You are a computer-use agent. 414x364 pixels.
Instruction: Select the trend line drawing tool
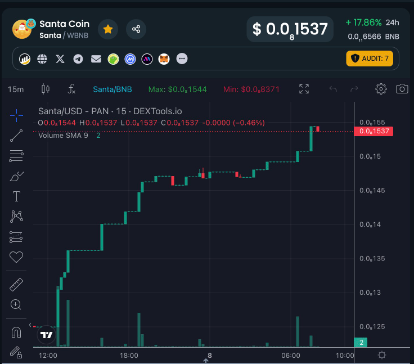click(16, 136)
